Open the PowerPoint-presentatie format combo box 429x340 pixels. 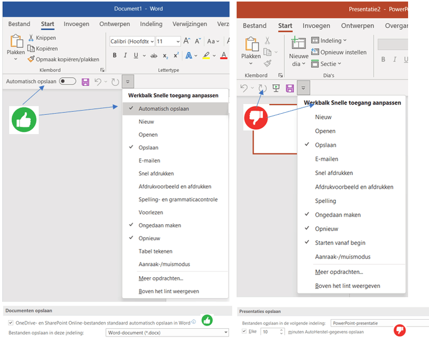click(380, 323)
